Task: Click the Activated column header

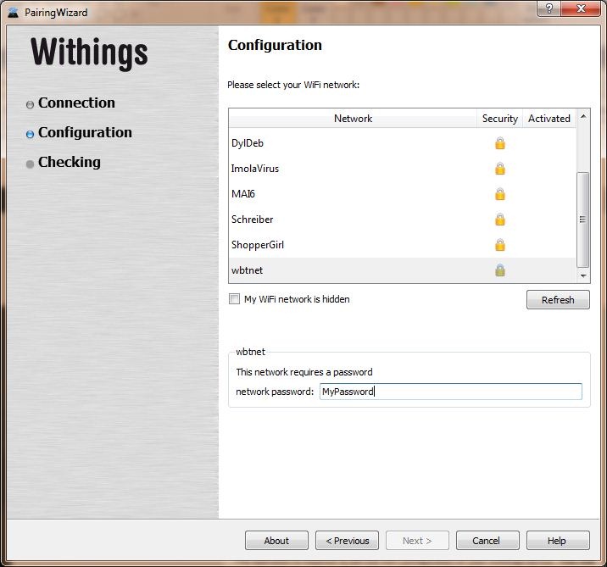Action: (549, 119)
